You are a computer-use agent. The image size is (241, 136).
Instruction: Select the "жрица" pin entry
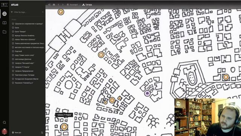[x=23, y=36]
